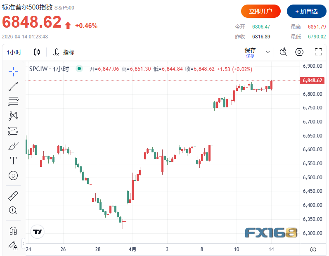This screenshot has width=329, height=256.
Task: Select the crosshair cursor tool
Action: pyautogui.click(x=13, y=71)
